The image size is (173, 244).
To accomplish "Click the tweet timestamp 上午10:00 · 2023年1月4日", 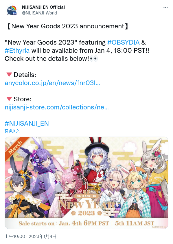I will pyautogui.click(x=30, y=236).
